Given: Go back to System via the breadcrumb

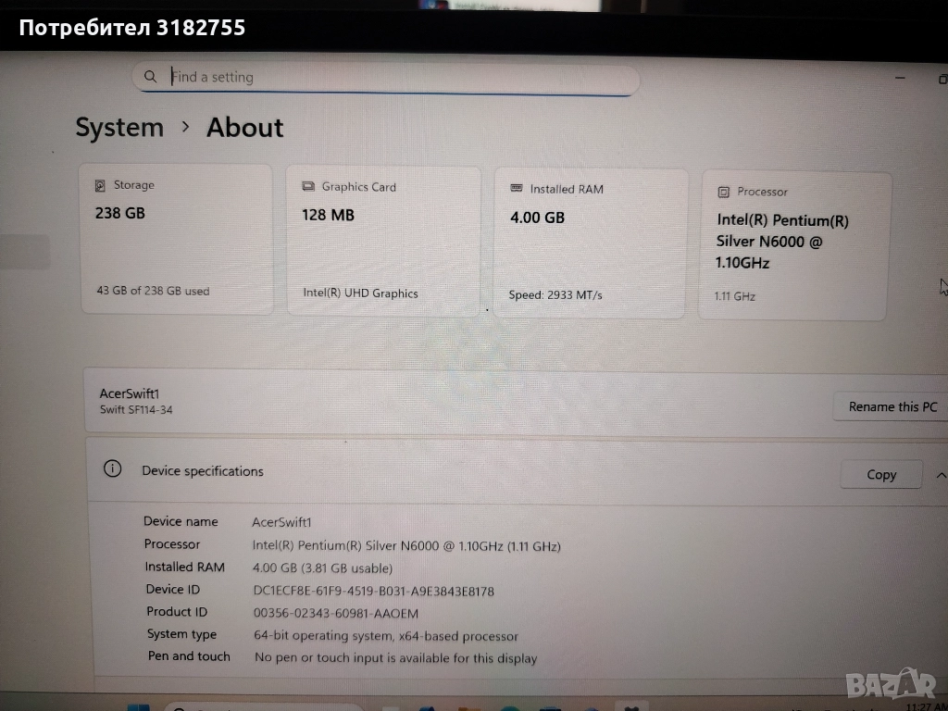Looking at the screenshot, I should coord(119,128).
